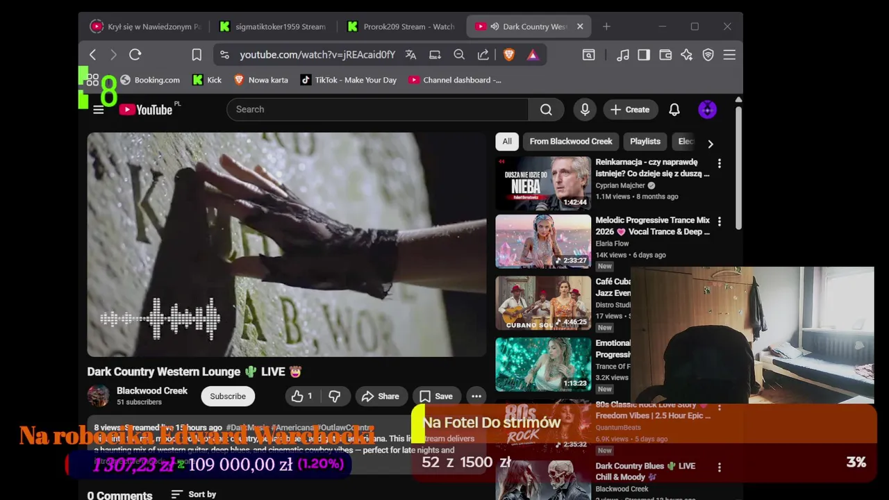Open site settings icon in the address bar

pos(224,55)
